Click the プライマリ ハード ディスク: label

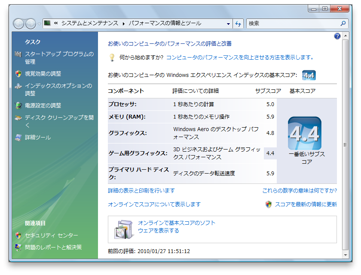pyautogui.click(x=138, y=173)
